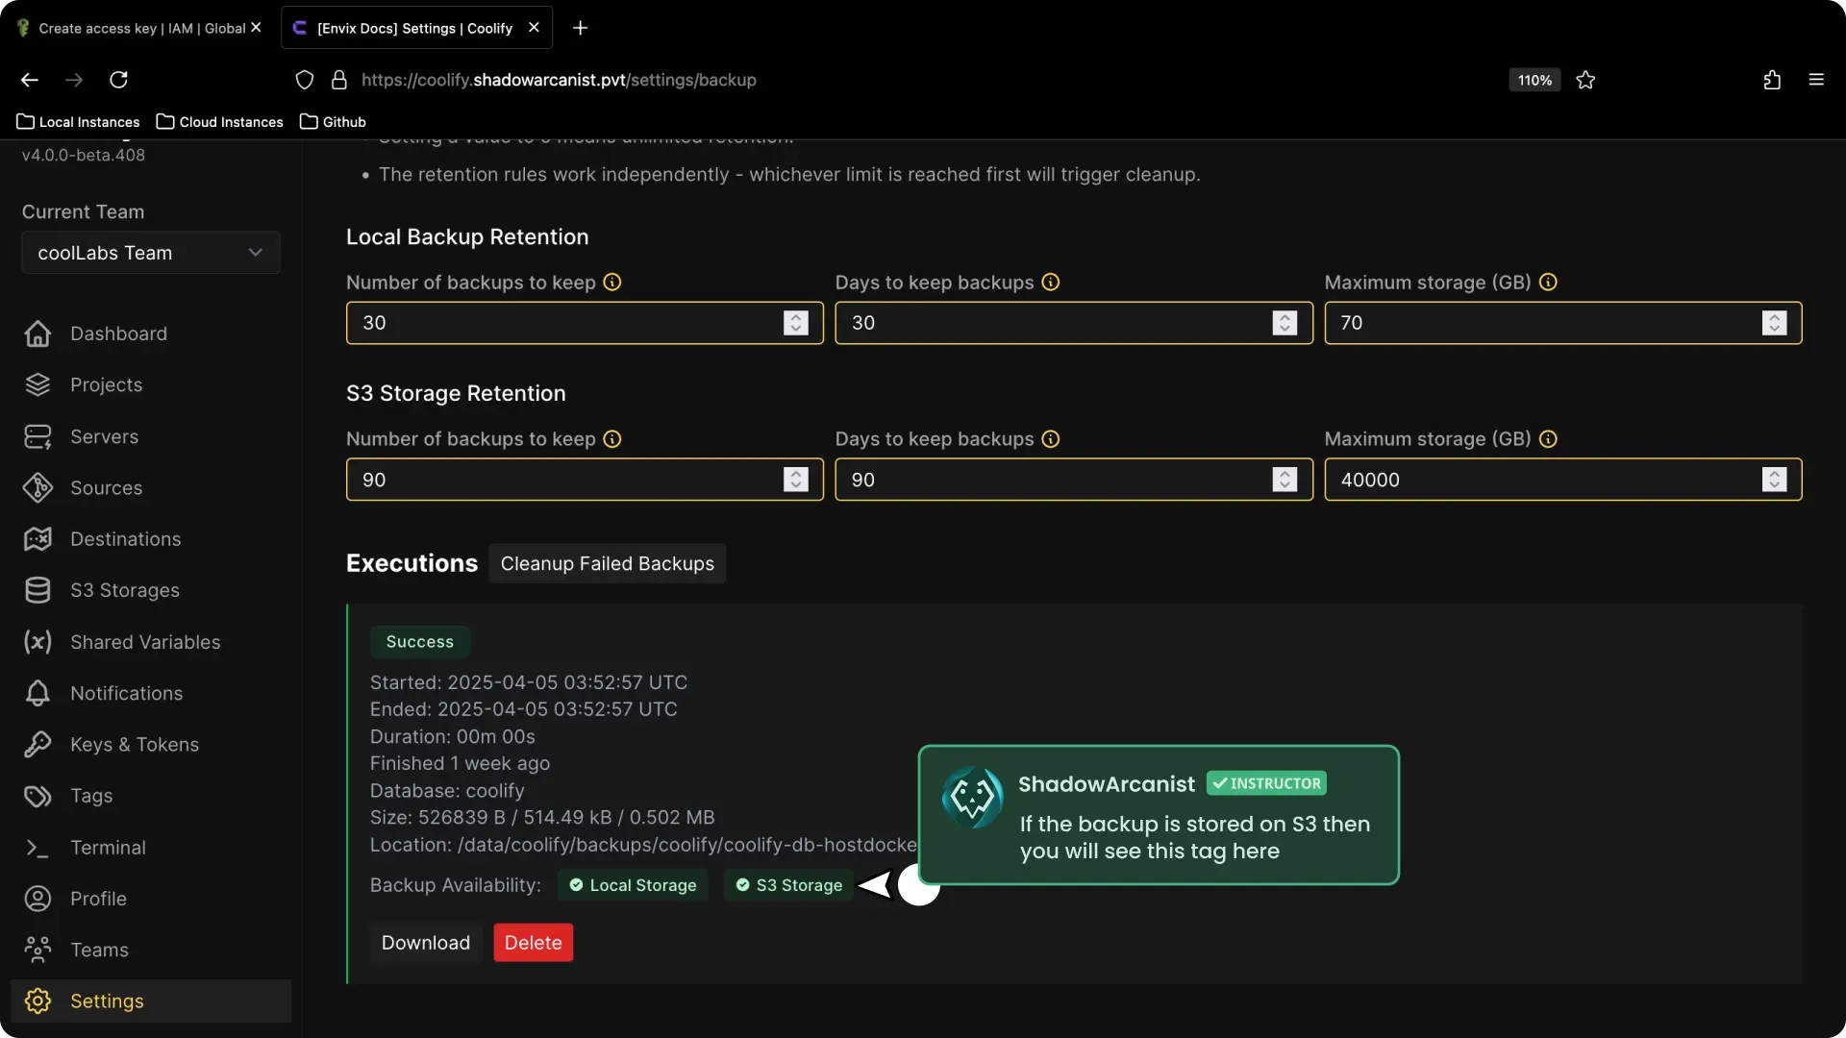Open the Tags page

[90, 796]
